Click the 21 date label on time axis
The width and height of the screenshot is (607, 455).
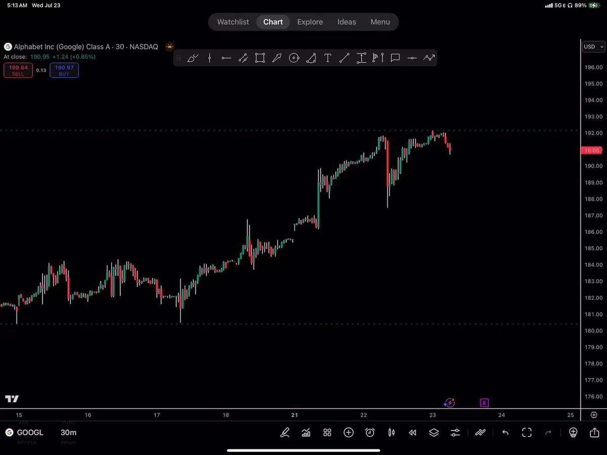point(295,415)
